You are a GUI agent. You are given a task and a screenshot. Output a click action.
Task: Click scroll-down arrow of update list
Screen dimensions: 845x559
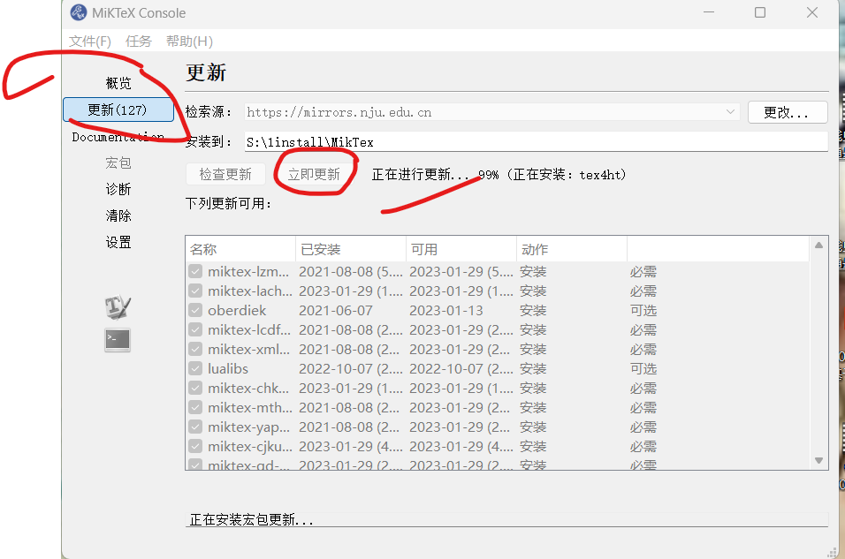tap(818, 460)
